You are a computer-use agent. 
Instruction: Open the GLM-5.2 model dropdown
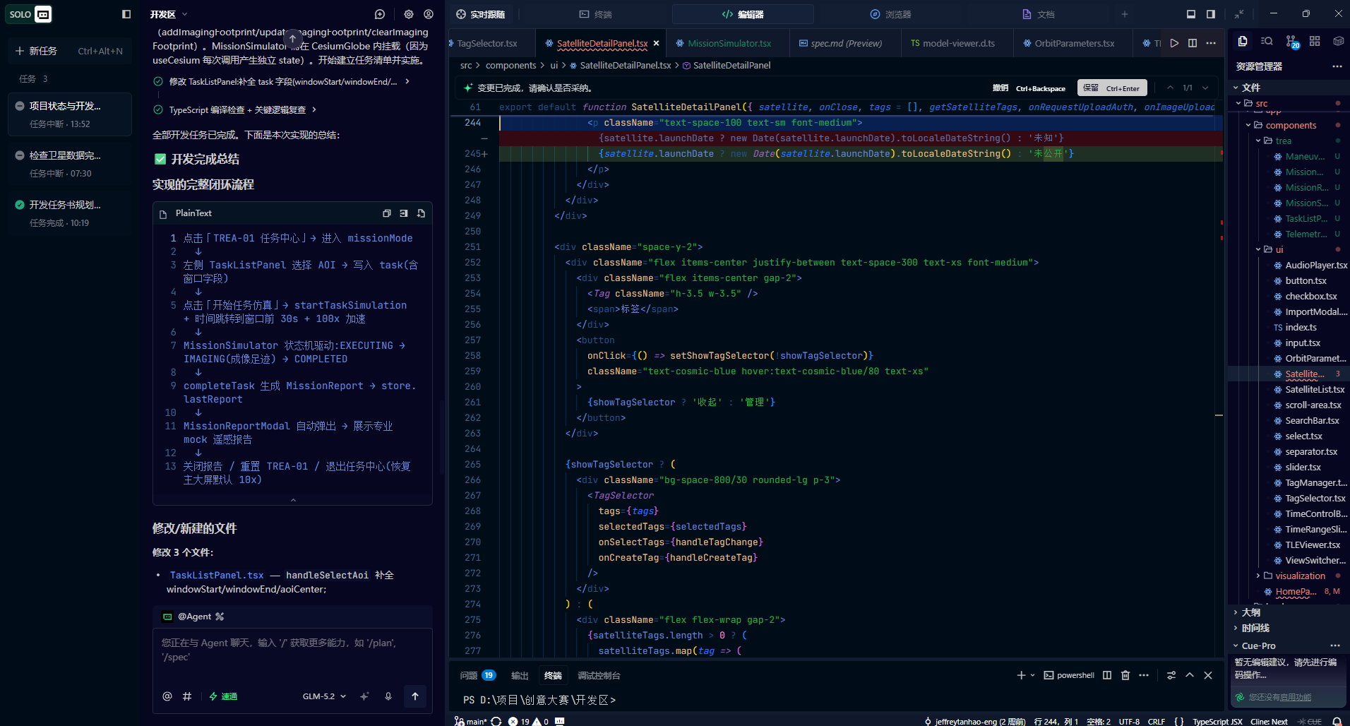point(325,696)
